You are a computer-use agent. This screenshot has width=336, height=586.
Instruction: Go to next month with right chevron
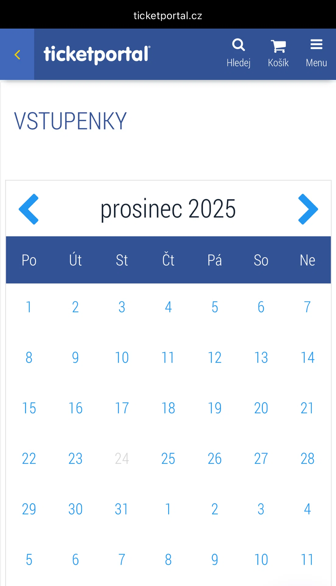click(308, 209)
